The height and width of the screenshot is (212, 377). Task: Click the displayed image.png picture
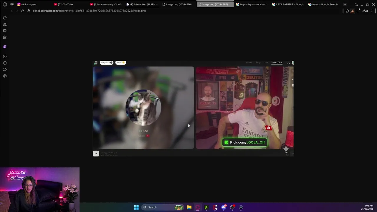coord(193,108)
